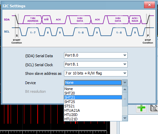Open the SDA Serial Data dropdown
Screen dimensions: 158x134
125,55
